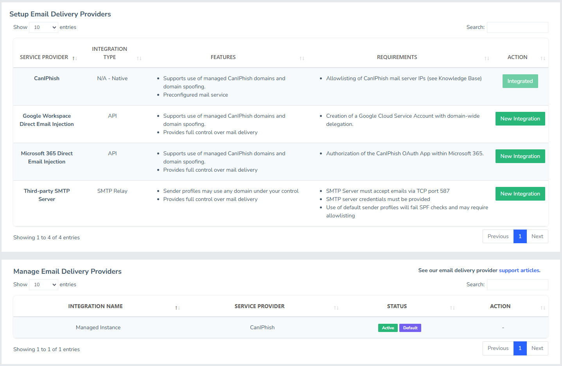The height and width of the screenshot is (366, 562).
Task: Click the manage providers Search box
Action: pyautogui.click(x=517, y=285)
